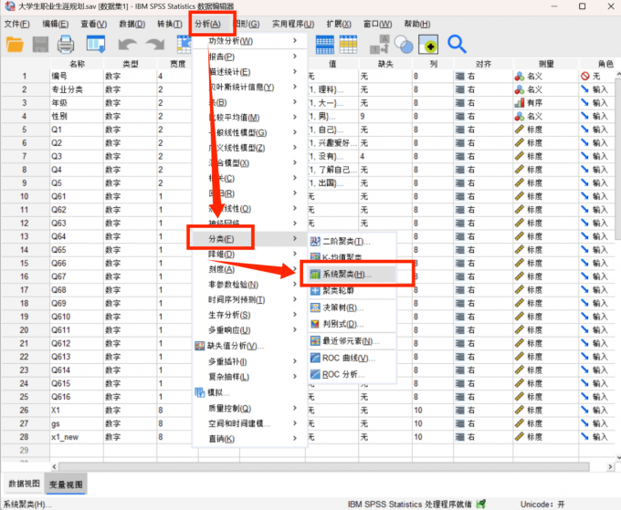Select row header number 28
The height and width of the screenshot is (510, 621).
tap(25, 437)
